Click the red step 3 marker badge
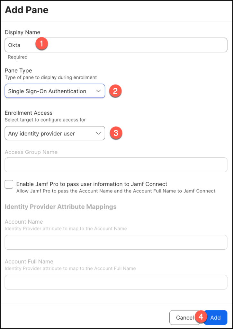The width and height of the screenshot is (233, 329). 116,133
